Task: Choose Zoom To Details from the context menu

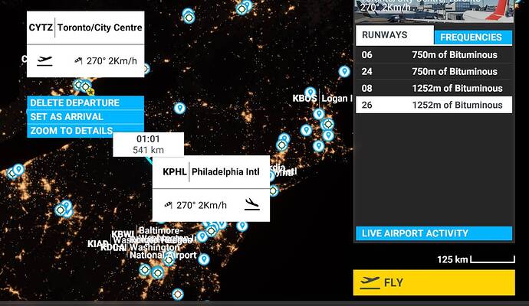Action: point(86,131)
